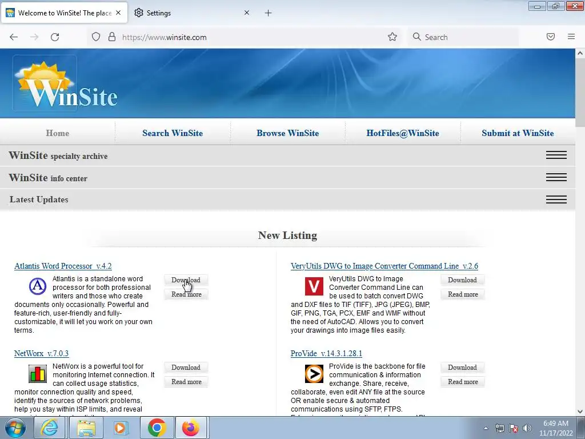
Task: Open Windows Media Player from taskbar
Action: tap(121, 428)
